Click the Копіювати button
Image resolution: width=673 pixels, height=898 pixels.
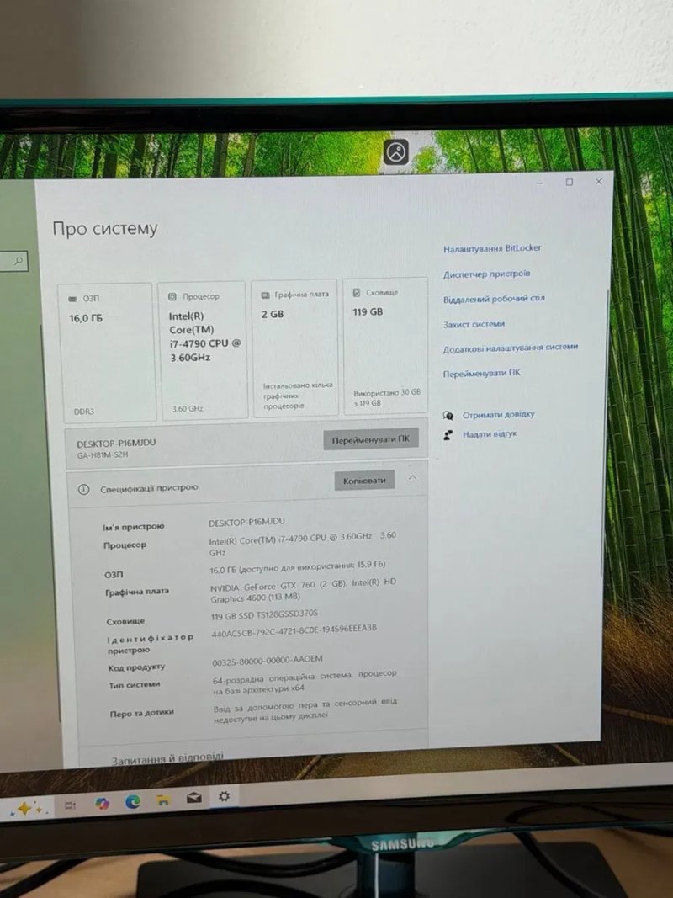[x=364, y=481]
